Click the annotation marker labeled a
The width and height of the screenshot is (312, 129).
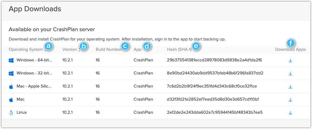[49, 46]
